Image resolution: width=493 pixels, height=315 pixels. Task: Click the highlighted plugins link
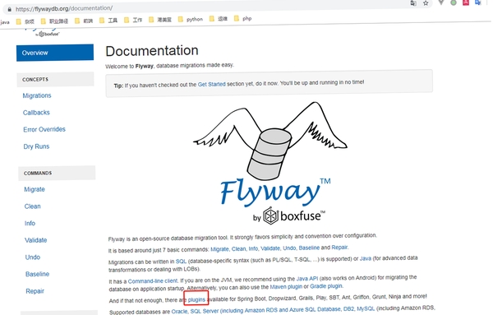pos(196,299)
